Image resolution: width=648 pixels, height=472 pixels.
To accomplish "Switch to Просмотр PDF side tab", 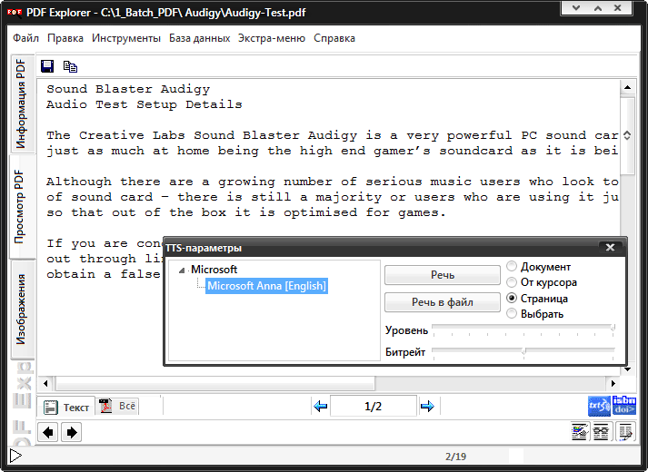I will click(x=20, y=207).
